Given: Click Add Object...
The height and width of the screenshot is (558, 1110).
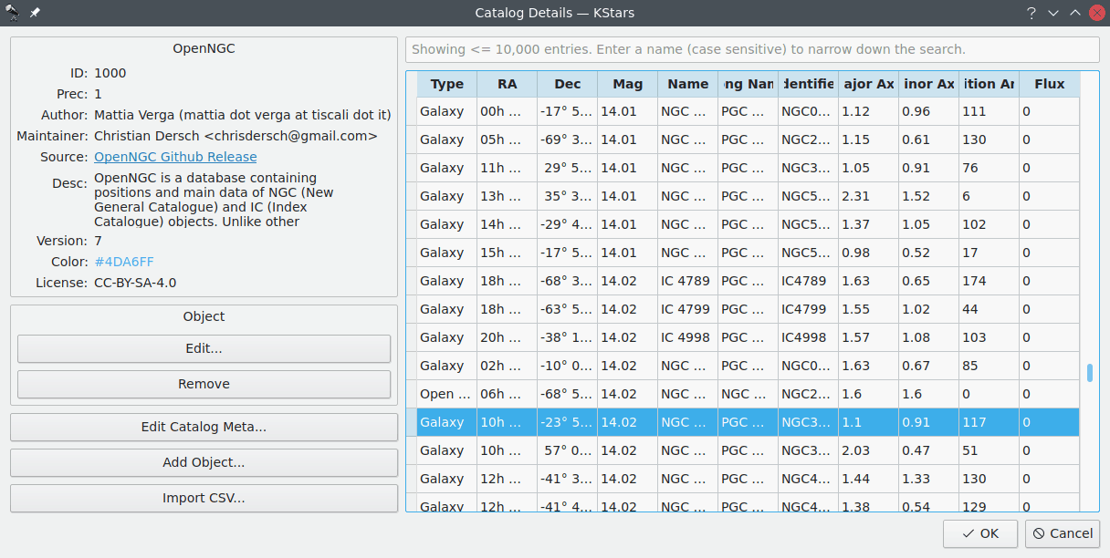Looking at the screenshot, I should pos(203,462).
